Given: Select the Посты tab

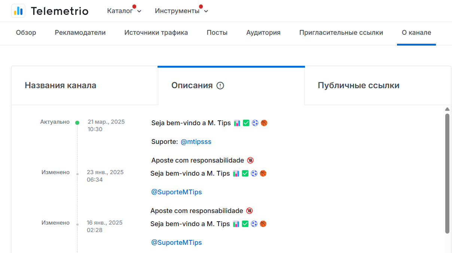Looking at the screenshot, I should [x=217, y=33].
